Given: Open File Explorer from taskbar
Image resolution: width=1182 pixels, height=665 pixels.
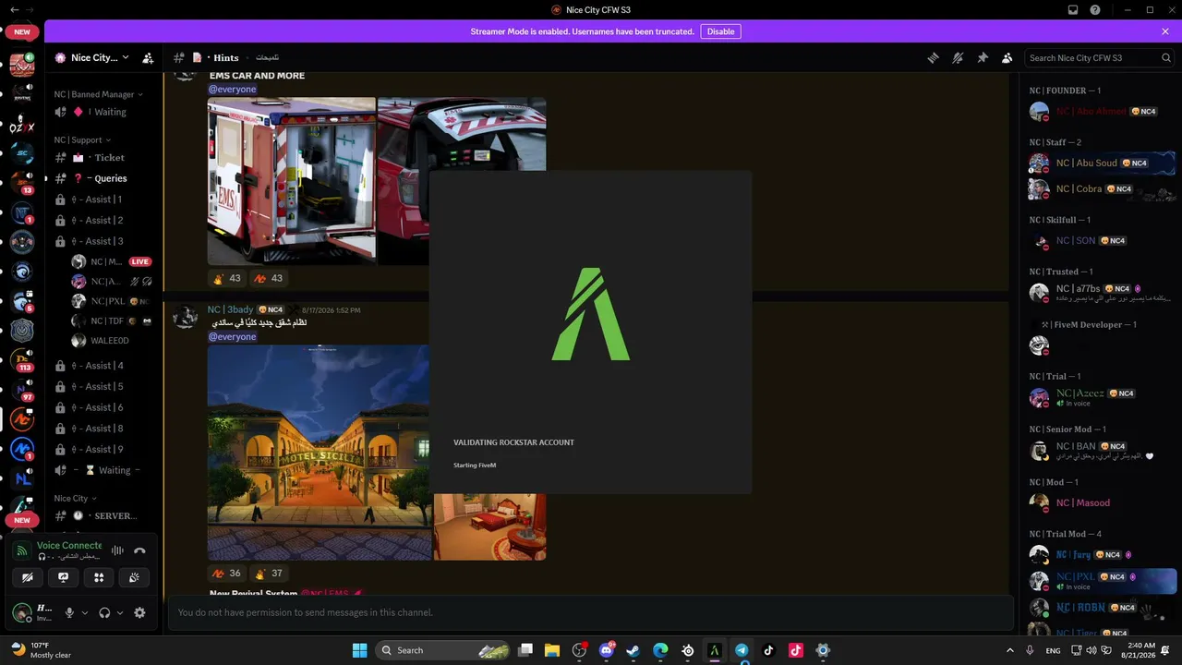Looking at the screenshot, I should pos(552,650).
